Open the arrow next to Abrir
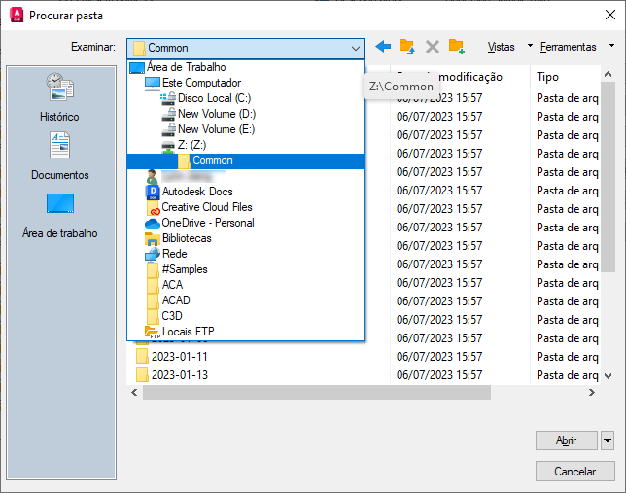Screen dimensions: 626x493 click(x=608, y=440)
